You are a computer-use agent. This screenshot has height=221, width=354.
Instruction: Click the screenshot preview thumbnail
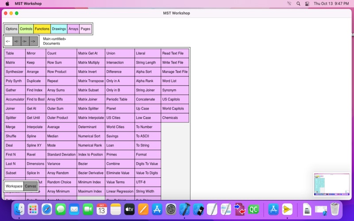[328, 184]
